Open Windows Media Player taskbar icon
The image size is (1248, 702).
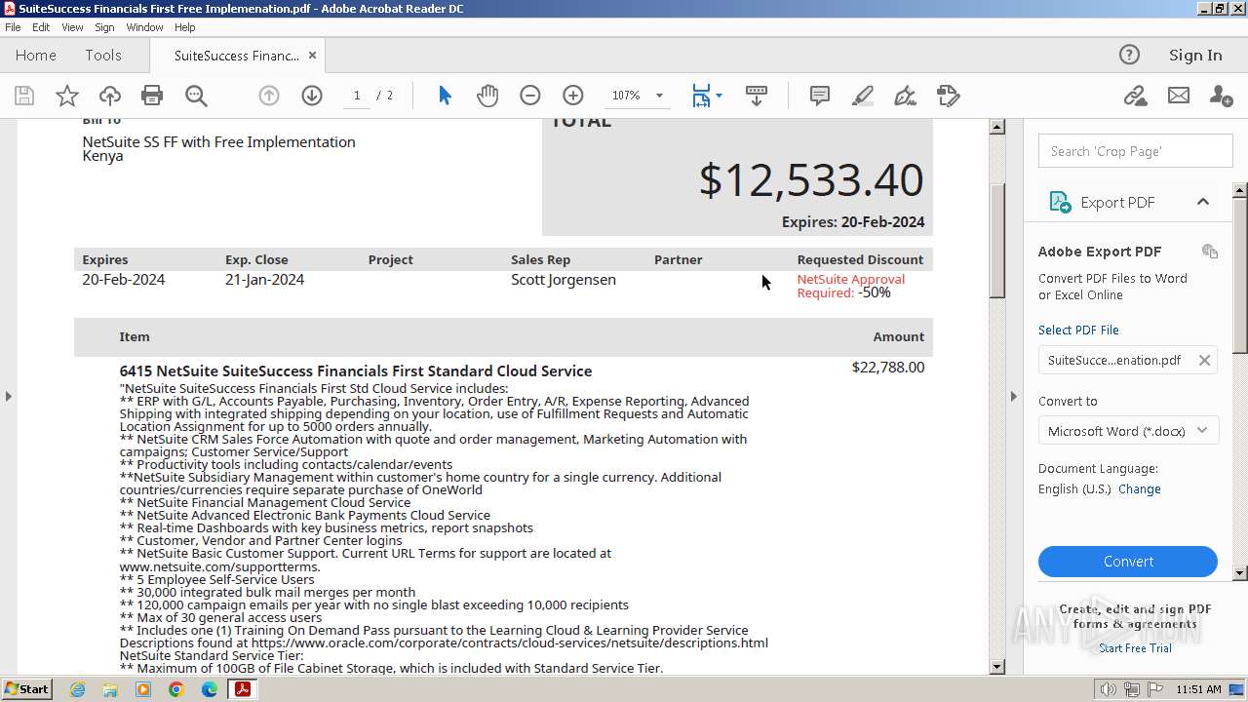tap(143, 689)
